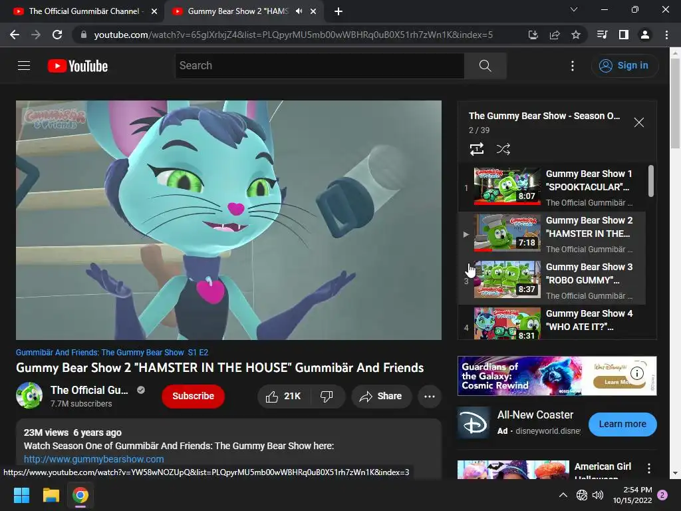Click the playlist panel scrollbar
Screen dimensions: 681x511
pos(650,181)
